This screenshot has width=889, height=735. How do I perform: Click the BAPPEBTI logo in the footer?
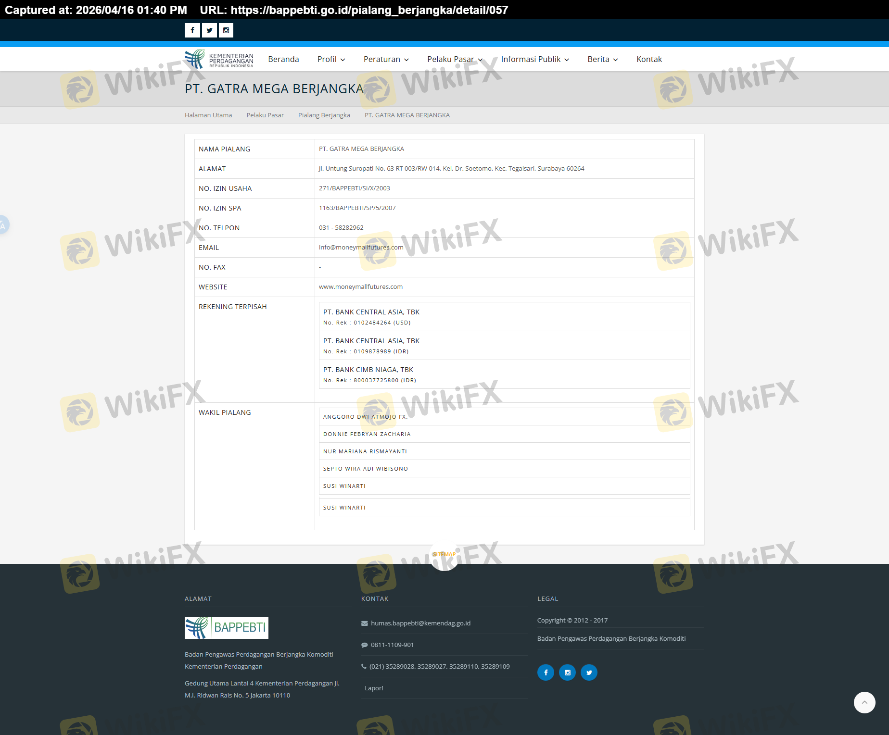227,627
